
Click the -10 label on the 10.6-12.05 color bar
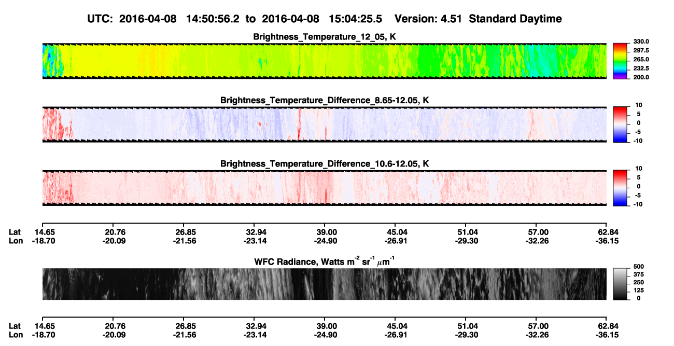pyautogui.click(x=638, y=204)
